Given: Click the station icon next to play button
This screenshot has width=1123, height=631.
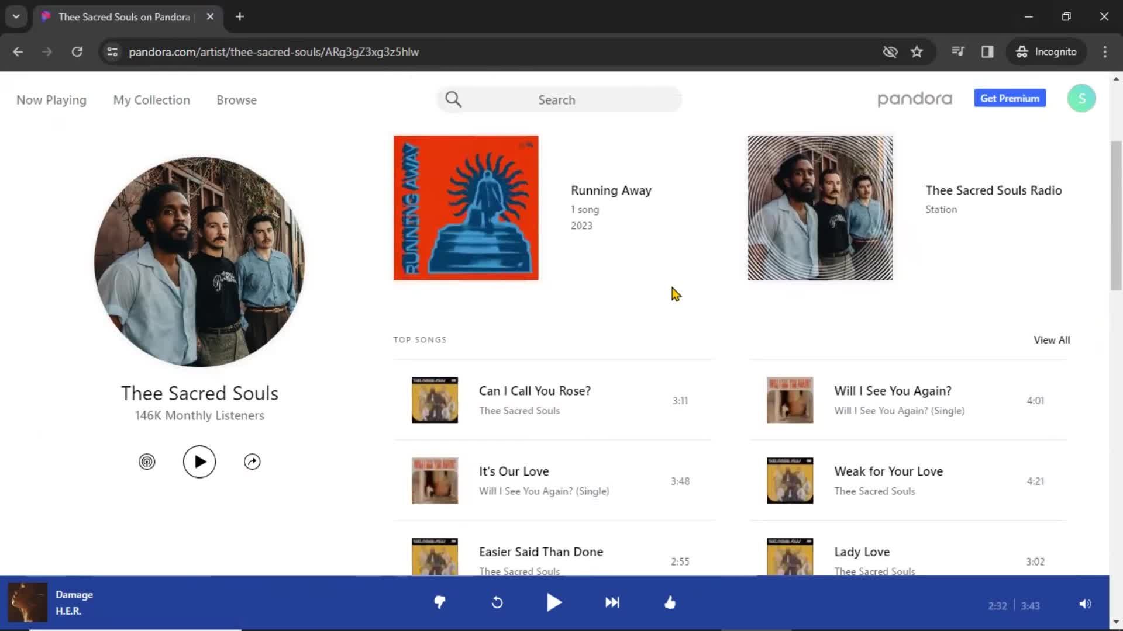Looking at the screenshot, I should [x=147, y=461].
